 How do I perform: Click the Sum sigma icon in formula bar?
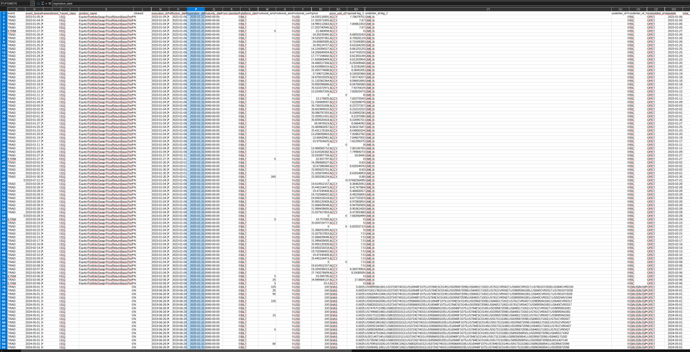click(x=43, y=3)
